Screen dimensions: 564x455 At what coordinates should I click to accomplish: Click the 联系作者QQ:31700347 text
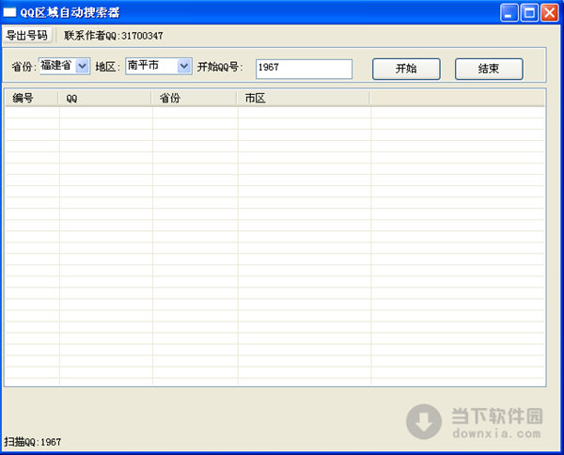point(114,36)
